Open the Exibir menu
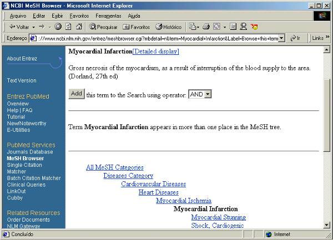Screen dimensions: 333x240 (57, 16)
